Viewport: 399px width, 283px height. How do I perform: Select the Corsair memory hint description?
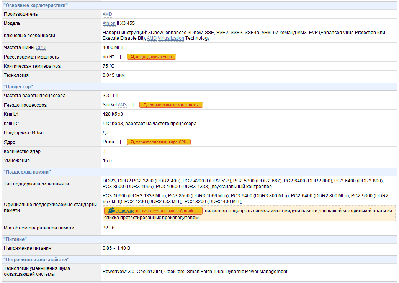248,214
